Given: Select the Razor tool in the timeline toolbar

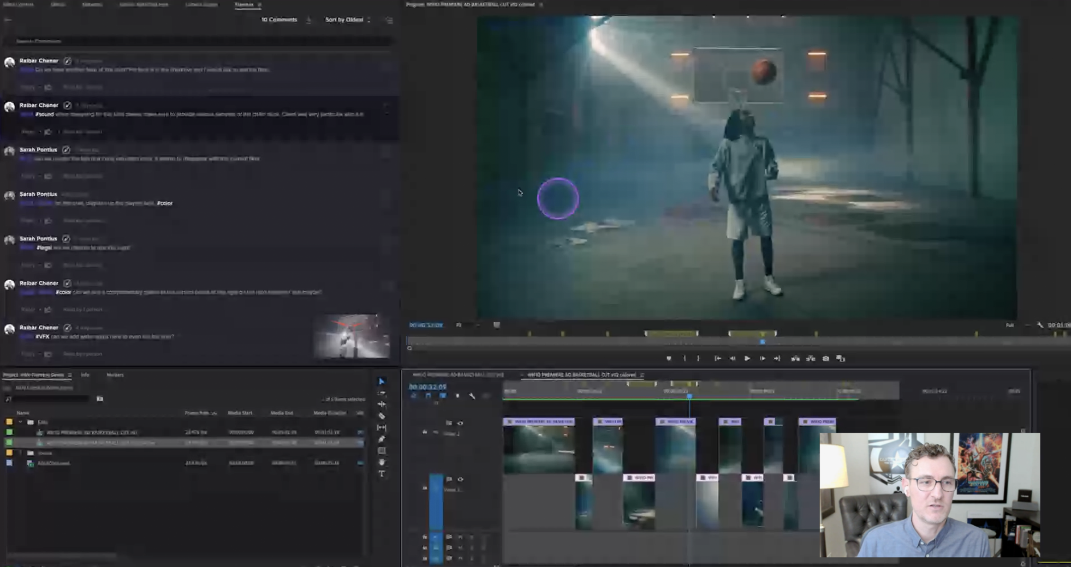Looking at the screenshot, I should point(382,415).
